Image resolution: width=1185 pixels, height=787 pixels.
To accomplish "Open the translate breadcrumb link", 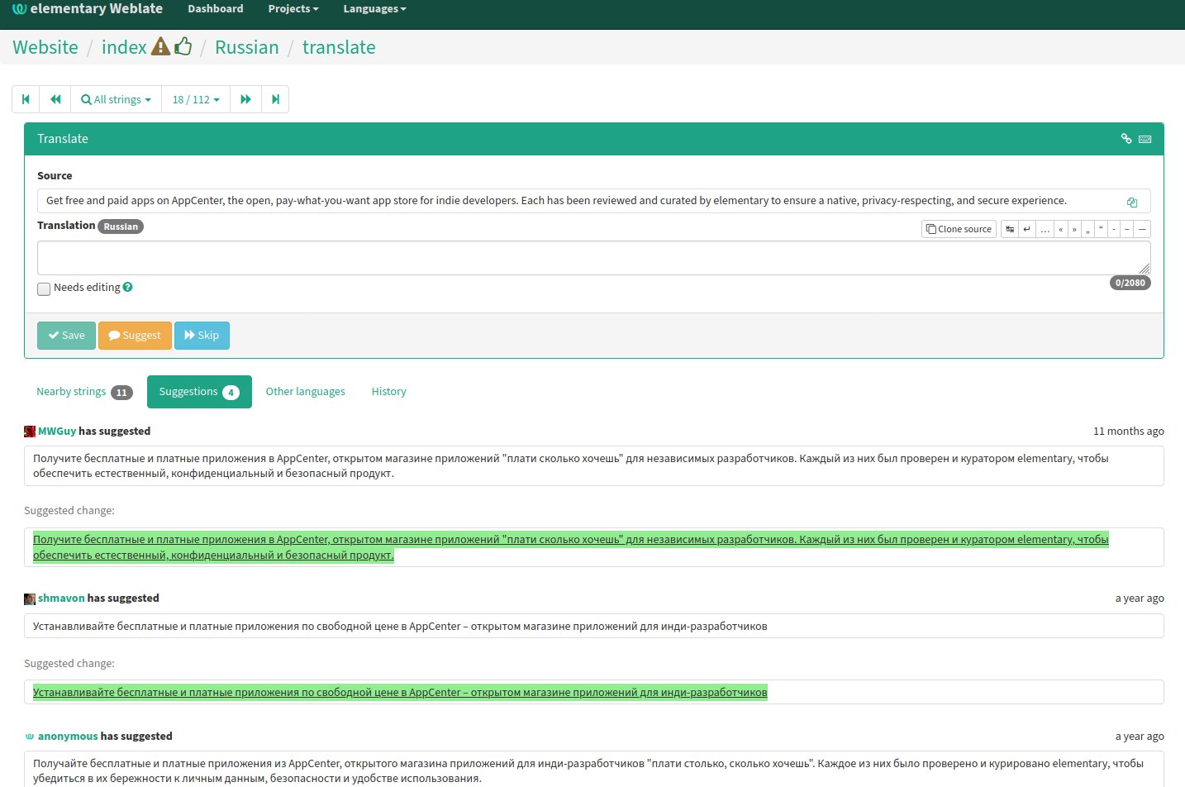I will 339,47.
